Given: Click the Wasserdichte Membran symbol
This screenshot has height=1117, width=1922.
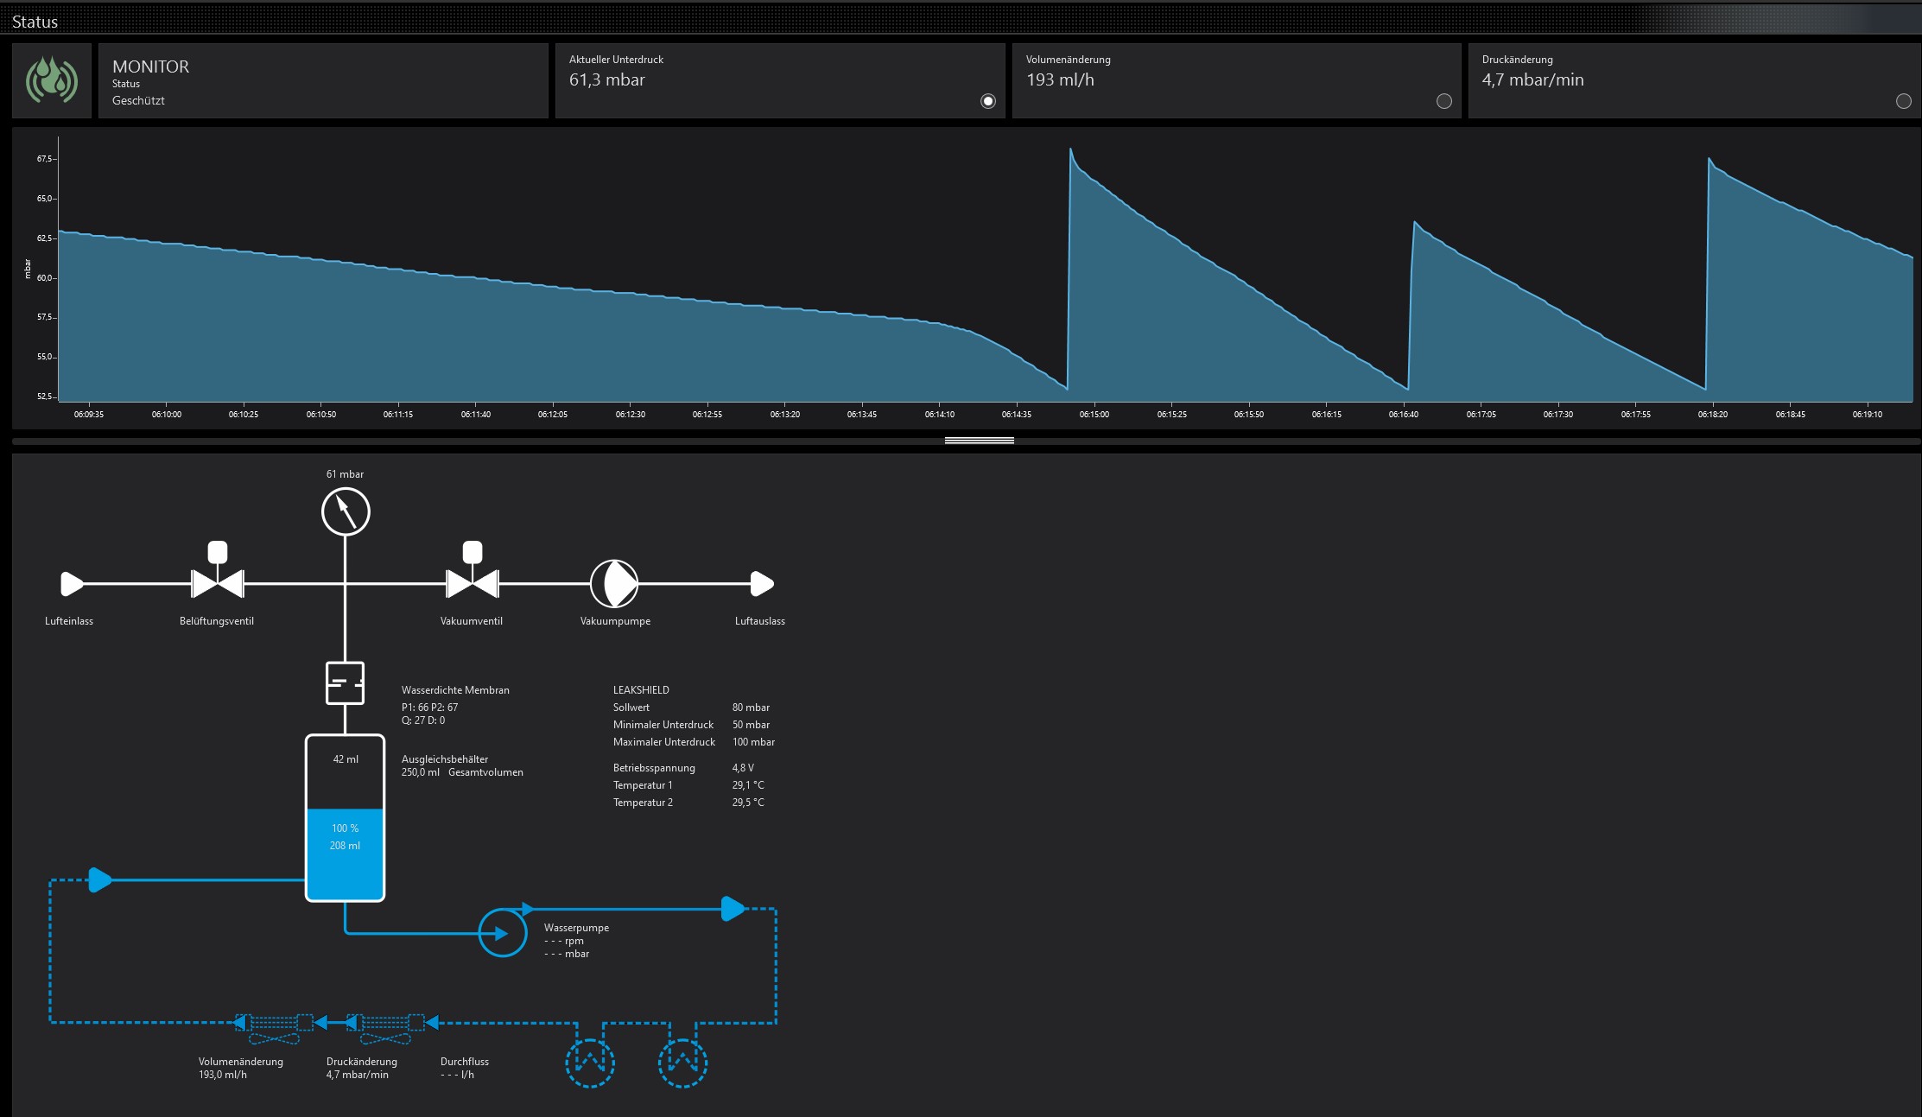Looking at the screenshot, I should (345, 683).
